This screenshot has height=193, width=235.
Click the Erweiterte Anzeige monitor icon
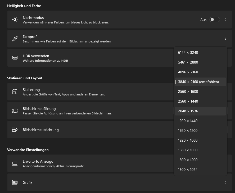coord(15,163)
